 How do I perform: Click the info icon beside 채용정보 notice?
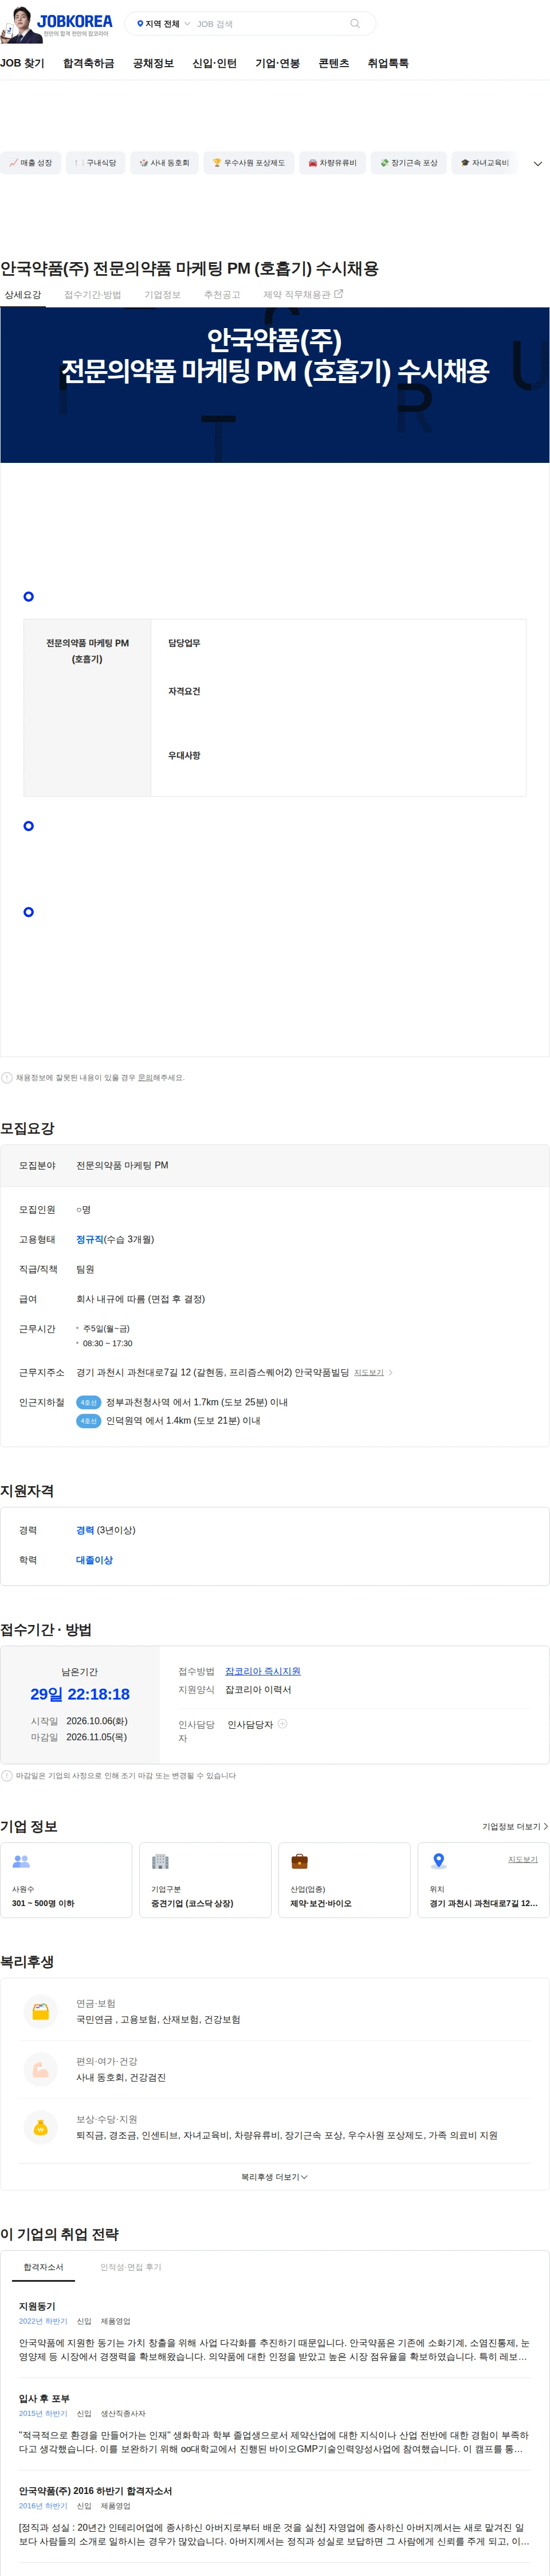click(7, 1078)
